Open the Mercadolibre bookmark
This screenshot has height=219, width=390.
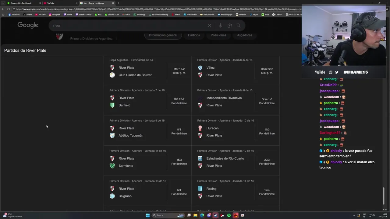click(x=207, y=15)
